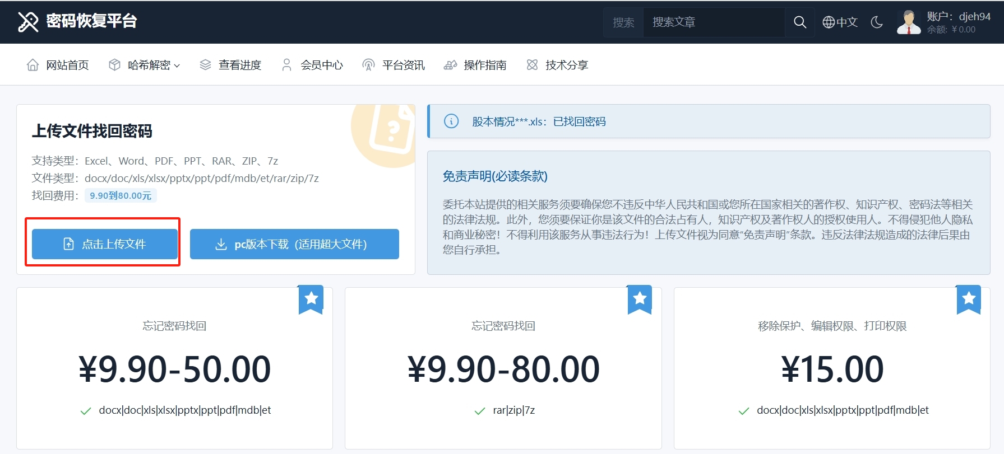Open 技术分享 tech sharing page
The height and width of the screenshot is (454, 1004).
click(557, 65)
